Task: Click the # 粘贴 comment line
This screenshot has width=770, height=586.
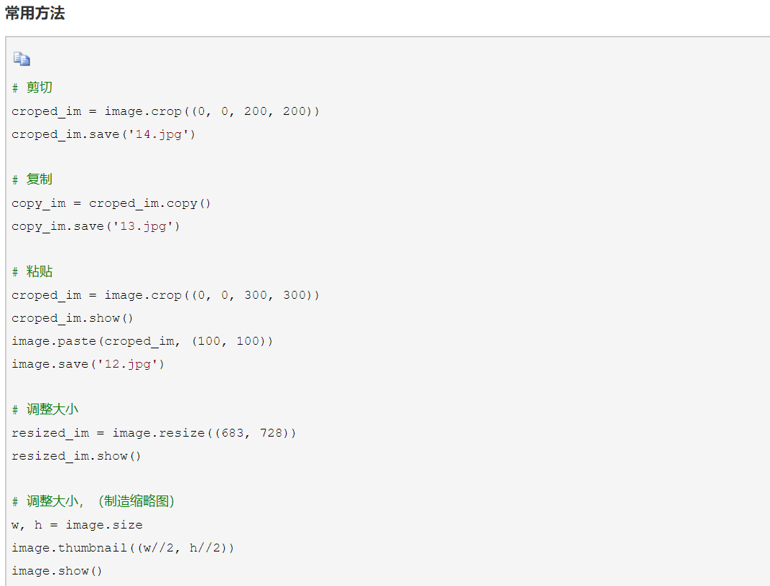Action: click(x=32, y=271)
